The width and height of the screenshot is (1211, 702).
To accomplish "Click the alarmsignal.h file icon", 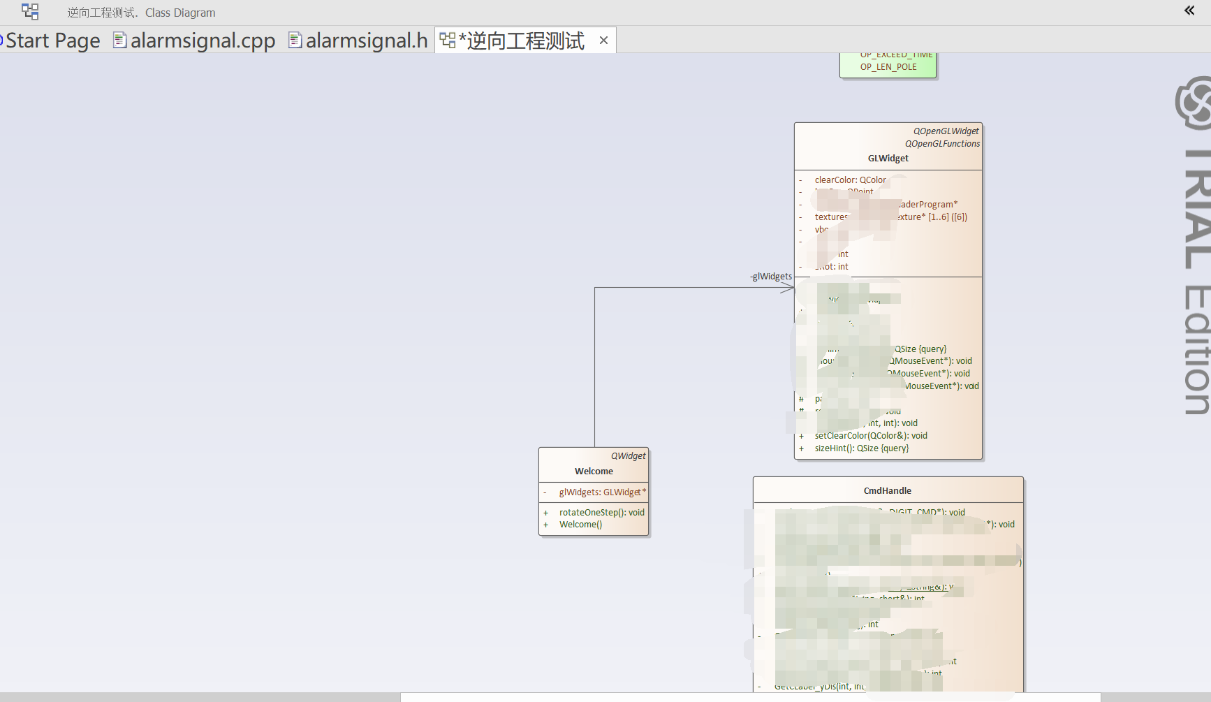I will (x=295, y=40).
